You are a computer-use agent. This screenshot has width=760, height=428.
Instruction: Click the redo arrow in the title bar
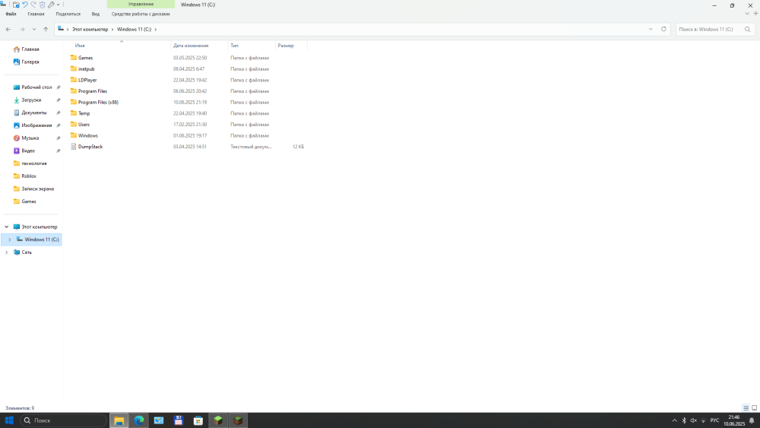33,5
